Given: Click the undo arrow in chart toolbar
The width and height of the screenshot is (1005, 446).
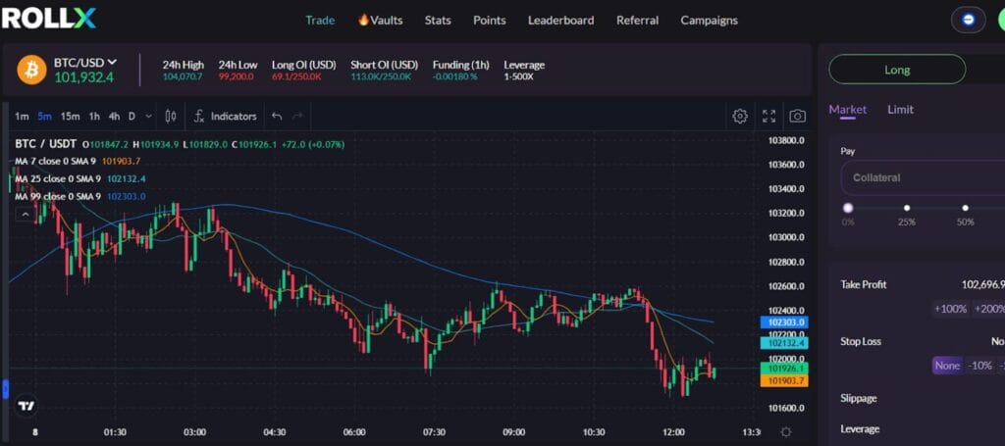Looking at the screenshot, I should coord(277,116).
